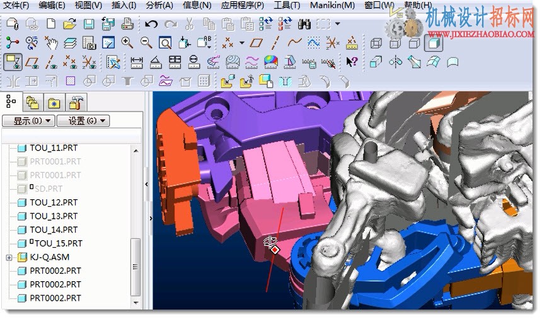The image size is (542, 319).
Task: Toggle datum points display icon
Action: [x=70, y=62]
